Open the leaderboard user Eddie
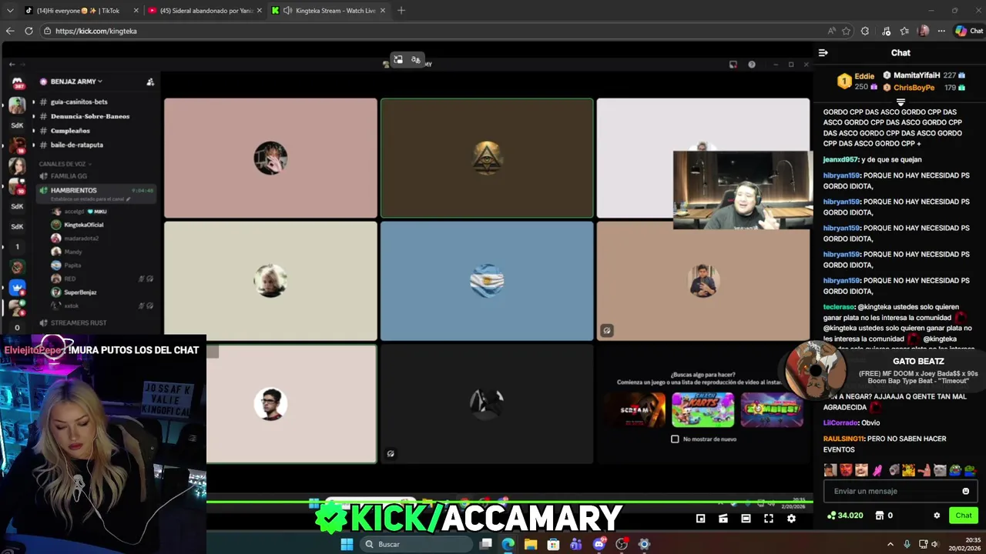This screenshot has height=554, width=986. pos(864,76)
